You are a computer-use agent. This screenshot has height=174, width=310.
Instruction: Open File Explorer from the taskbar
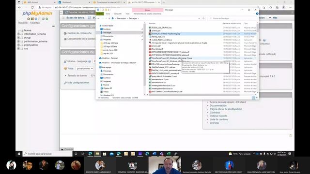coord(97,154)
